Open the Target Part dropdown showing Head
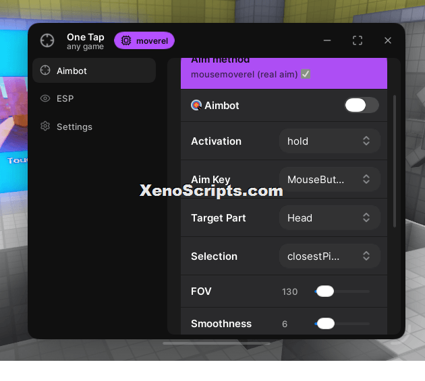The width and height of the screenshot is (425, 381). 330,217
